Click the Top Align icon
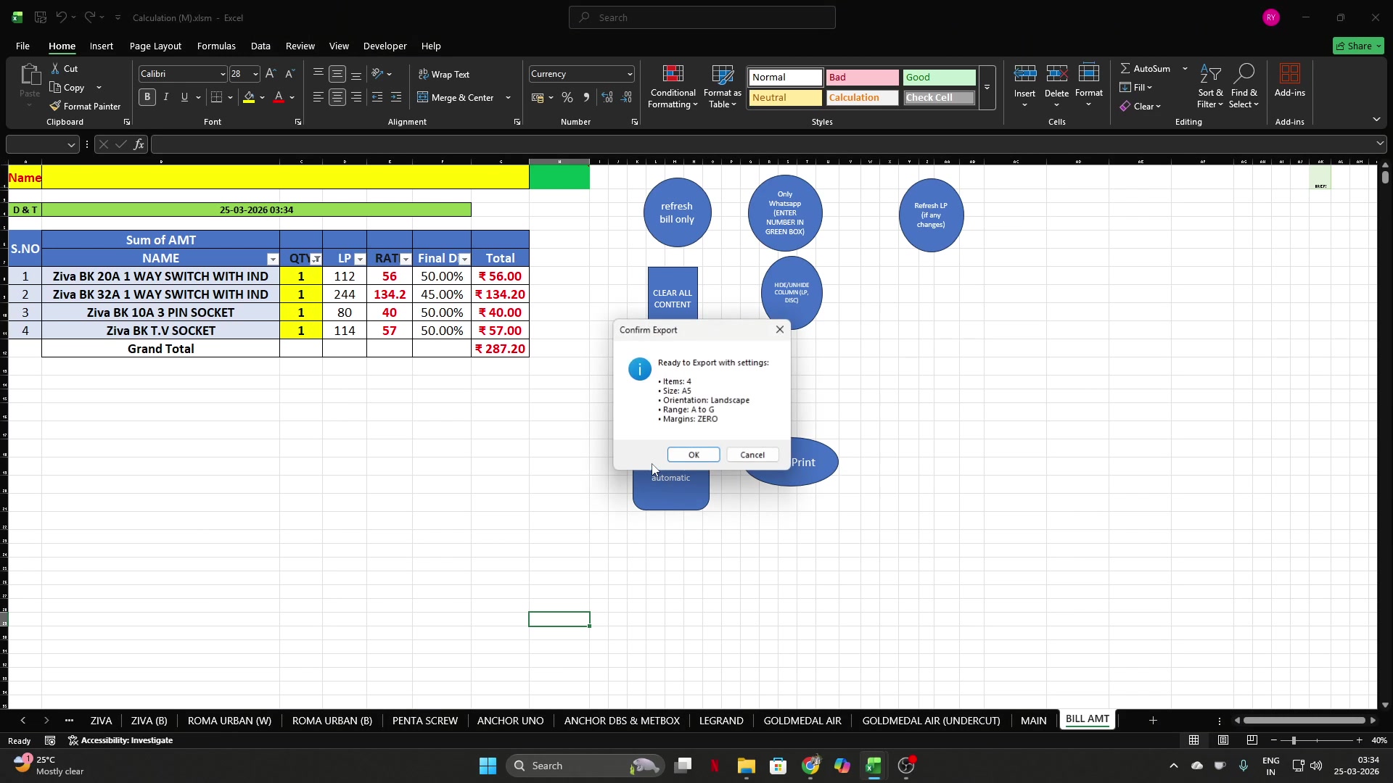 (x=319, y=74)
